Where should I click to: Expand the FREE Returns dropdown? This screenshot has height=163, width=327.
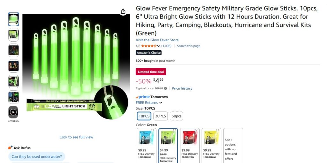pyautogui.click(x=161, y=103)
